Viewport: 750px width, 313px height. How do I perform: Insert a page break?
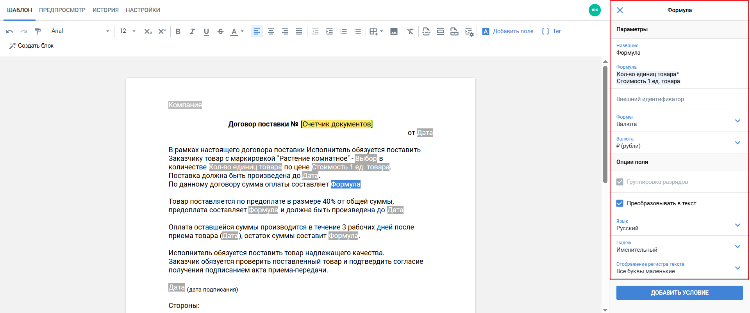point(426,31)
